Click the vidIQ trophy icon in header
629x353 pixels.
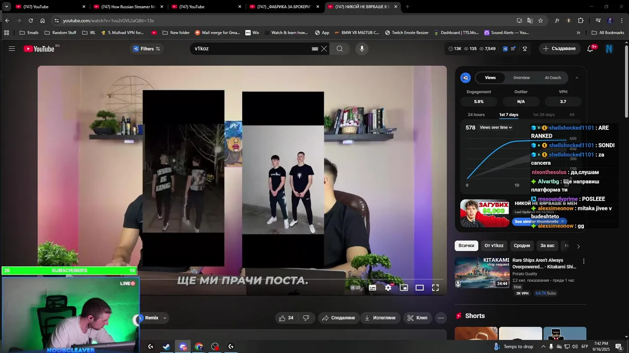coord(525,49)
